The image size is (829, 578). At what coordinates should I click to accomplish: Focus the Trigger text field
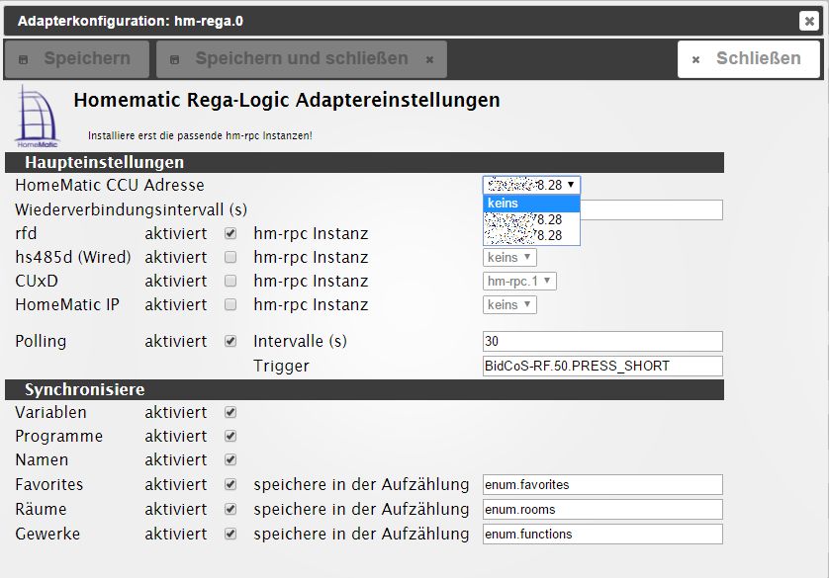coord(601,366)
